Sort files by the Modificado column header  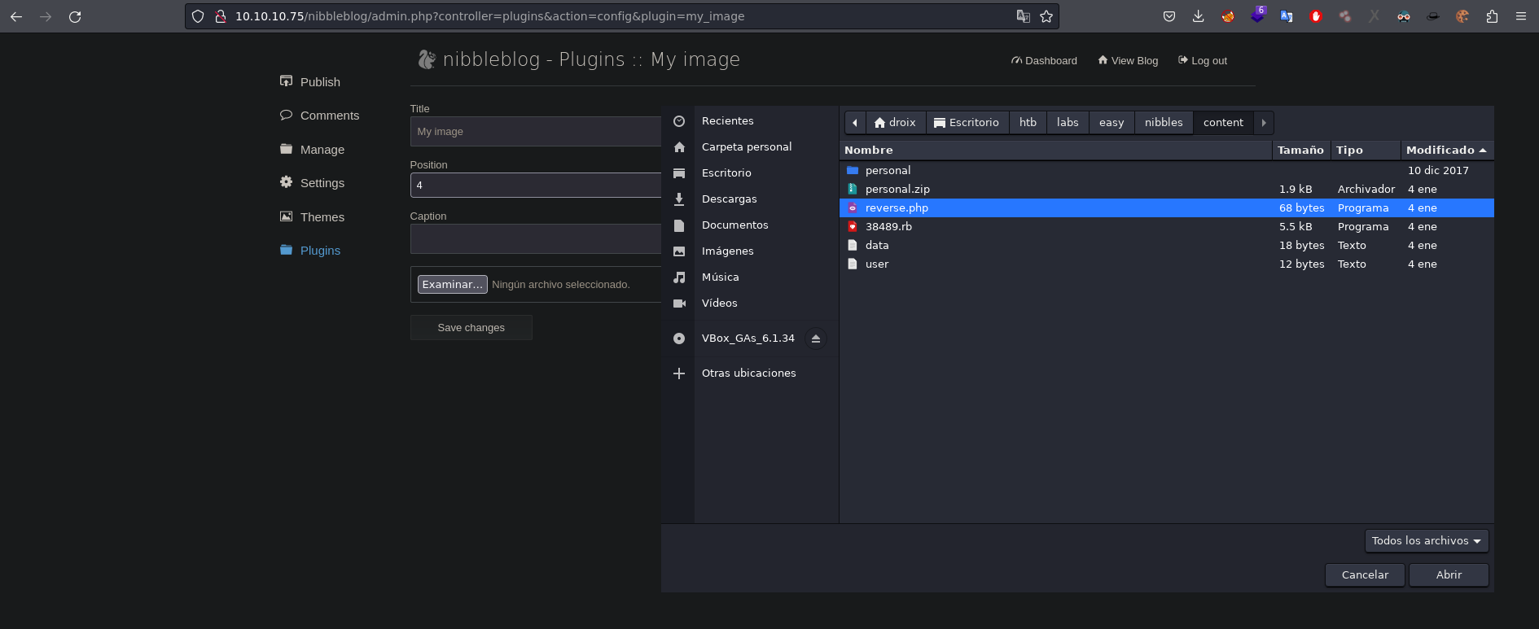click(1440, 151)
